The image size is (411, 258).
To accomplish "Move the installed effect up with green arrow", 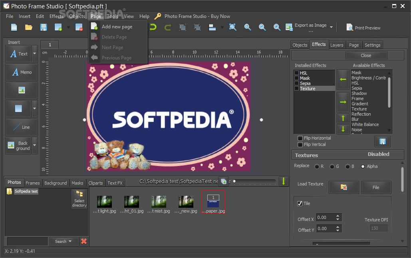I will [x=343, y=118].
